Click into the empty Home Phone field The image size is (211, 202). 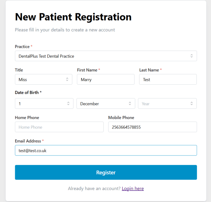tap(59, 127)
